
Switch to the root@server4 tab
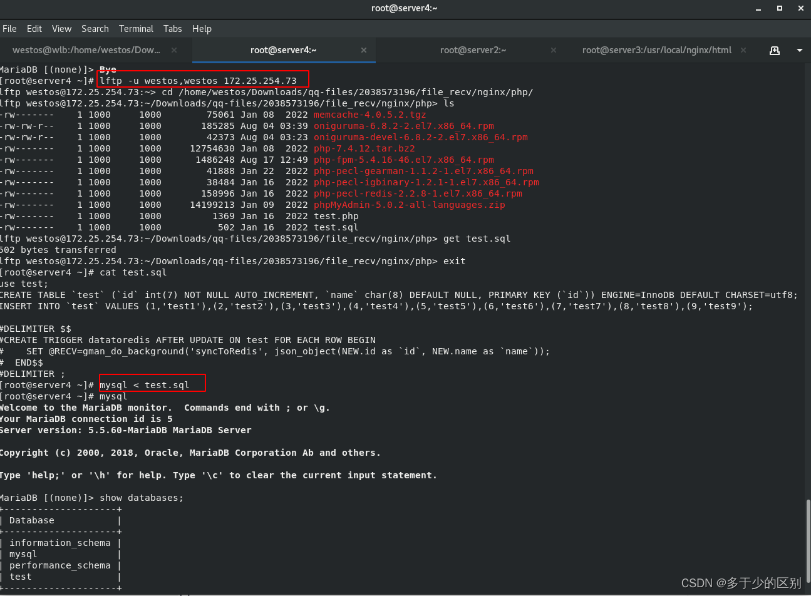[x=283, y=50]
